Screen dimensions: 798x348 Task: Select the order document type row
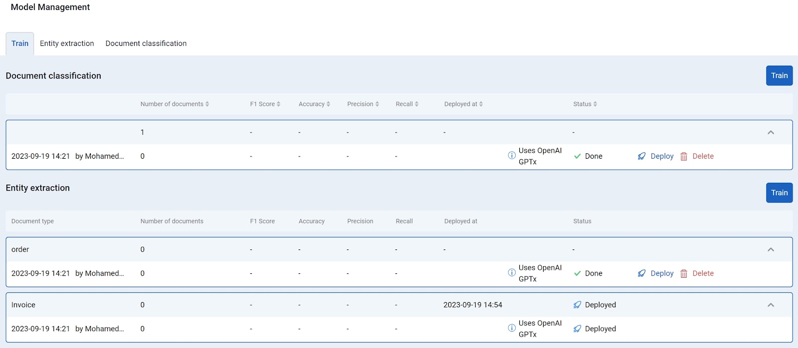[399, 249]
